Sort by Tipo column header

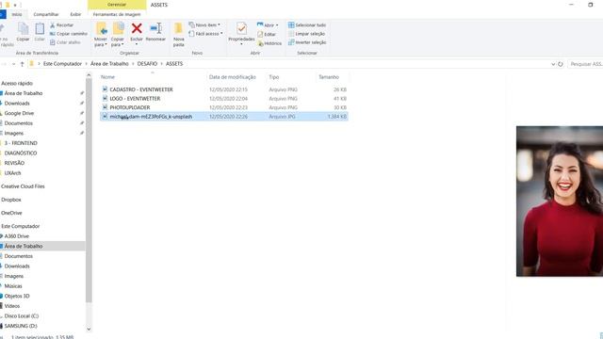pyautogui.click(x=274, y=77)
